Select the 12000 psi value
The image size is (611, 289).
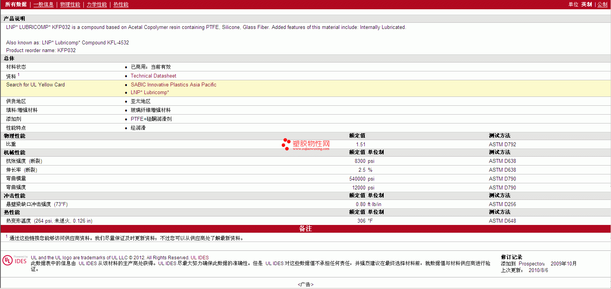363,188
